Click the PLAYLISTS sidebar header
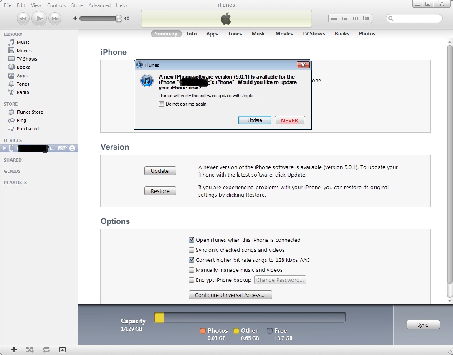Image resolution: width=453 pixels, height=355 pixels. (15, 183)
